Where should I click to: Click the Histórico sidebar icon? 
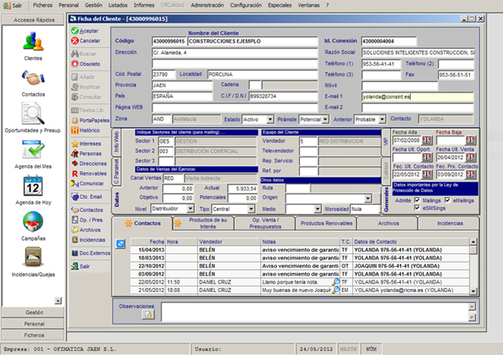pyautogui.click(x=75, y=131)
